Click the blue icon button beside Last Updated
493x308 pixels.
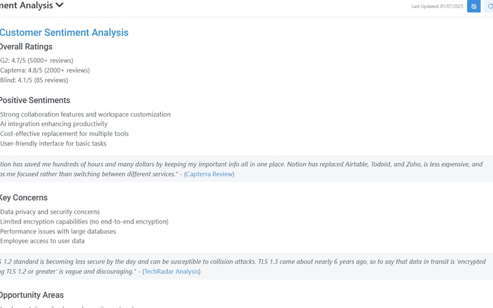[x=473, y=6]
